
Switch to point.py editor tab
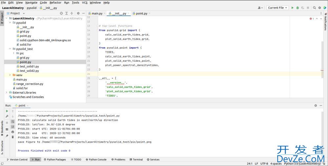click(142, 13)
